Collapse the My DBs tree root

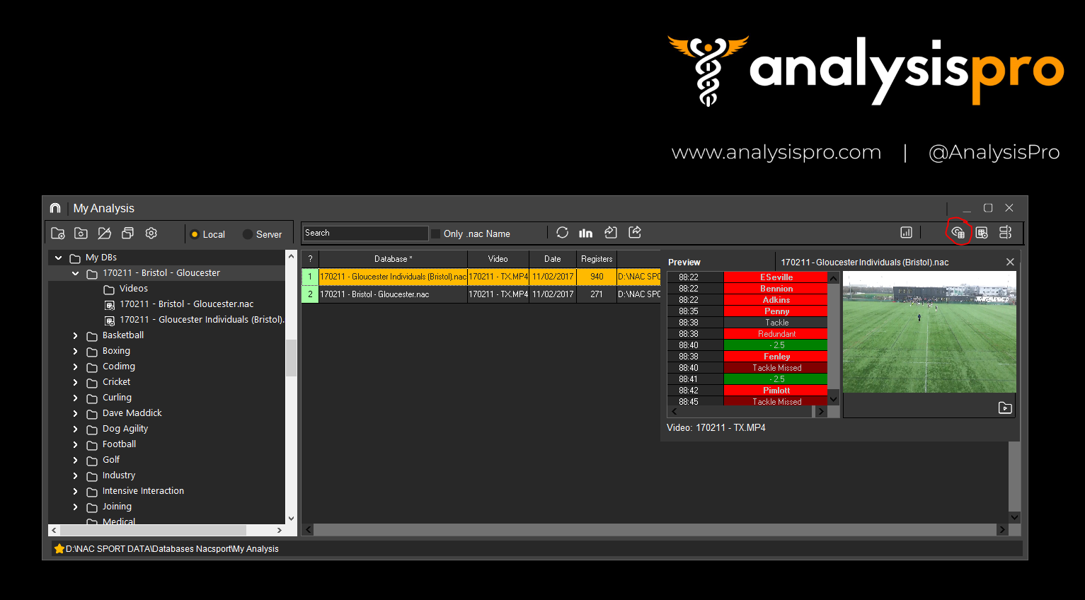click(x=59, y=258)
